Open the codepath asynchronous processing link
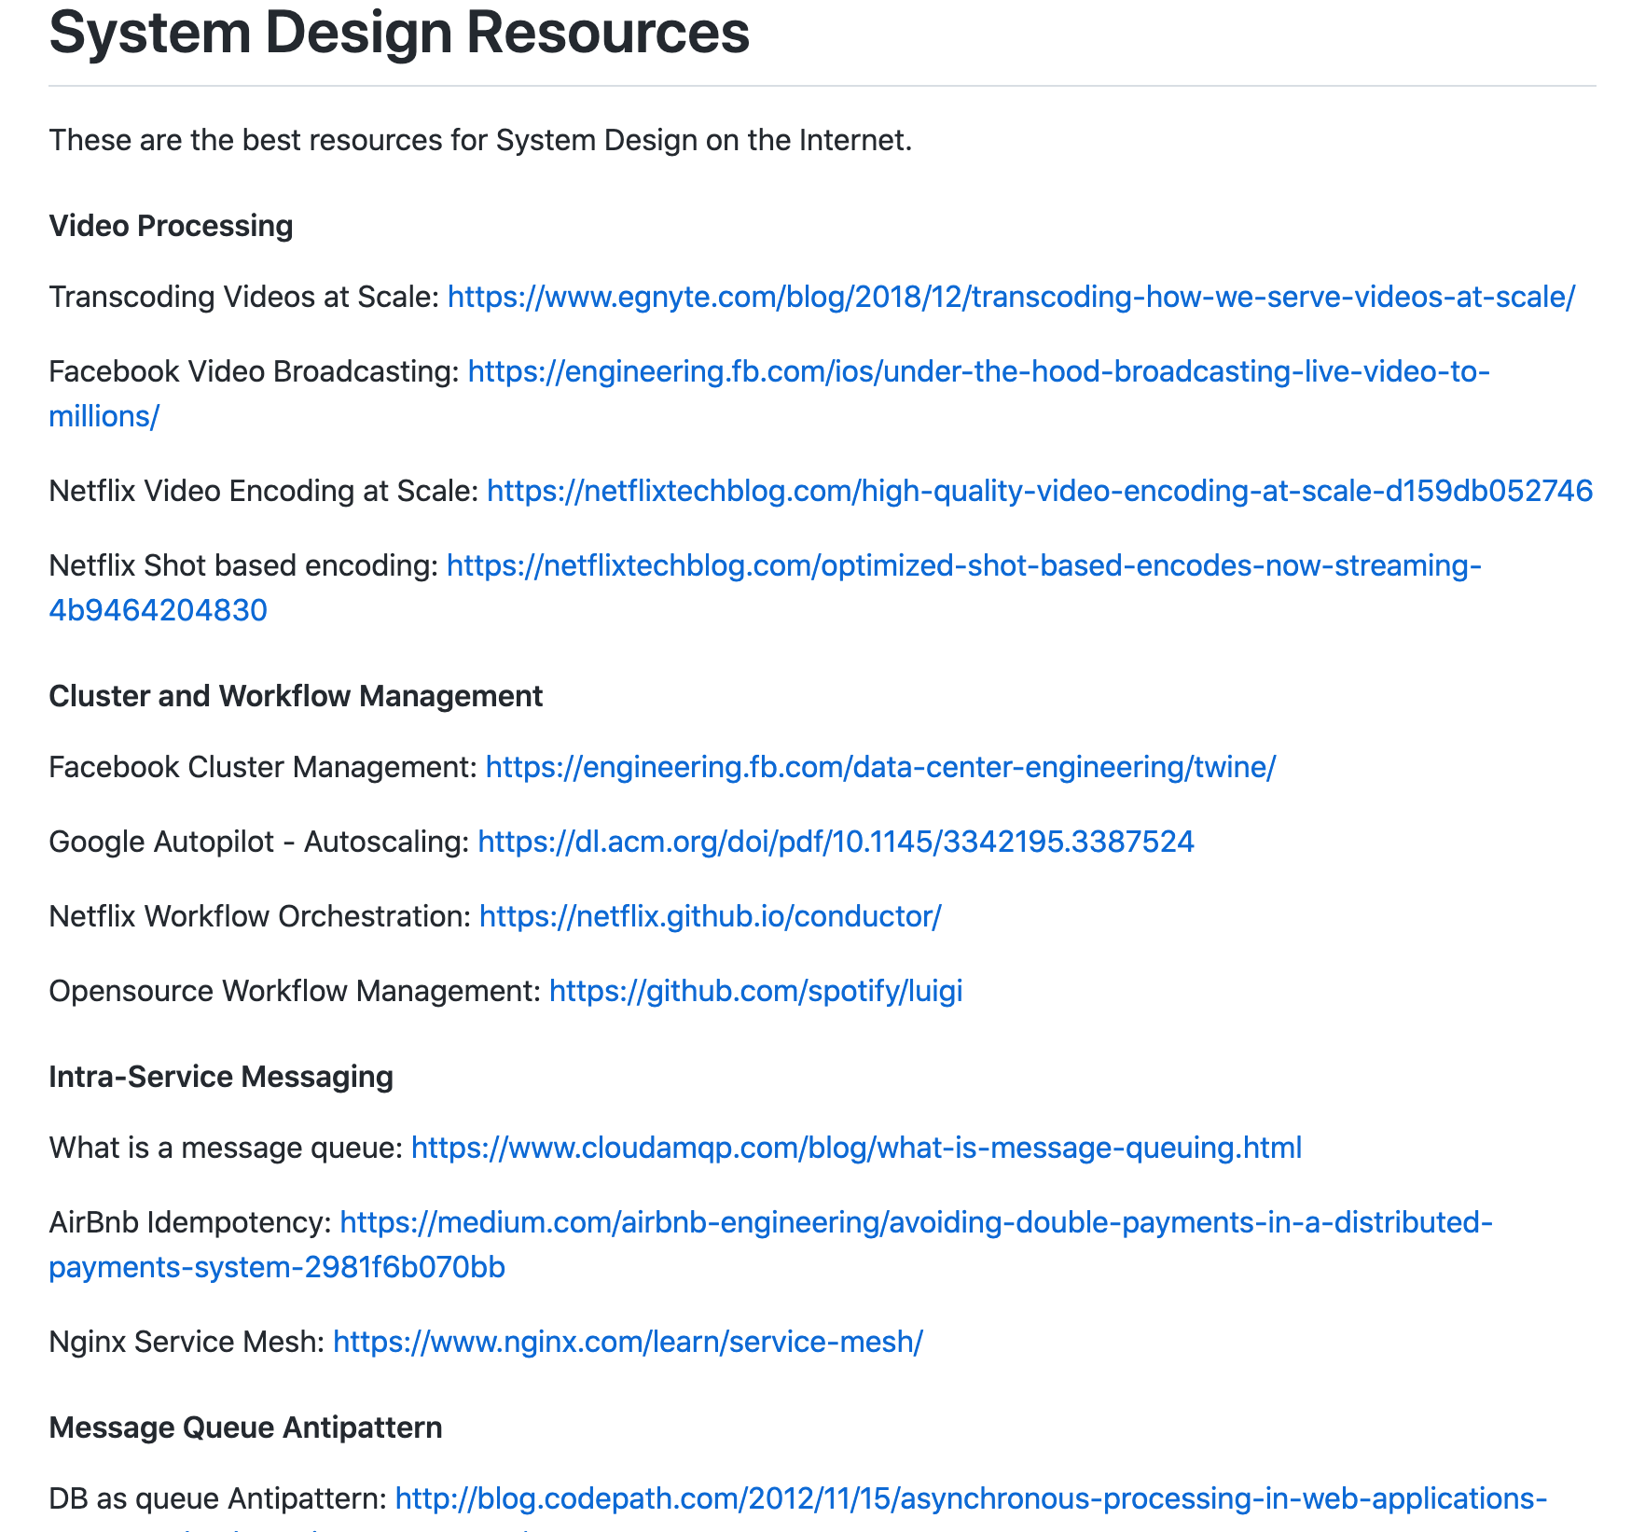This screenshot has width=1645, height=1532. pos(971,1498)
